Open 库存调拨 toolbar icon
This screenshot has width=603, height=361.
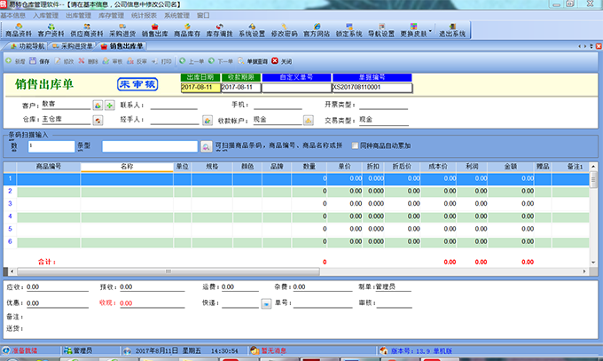[x=219, y=30]
